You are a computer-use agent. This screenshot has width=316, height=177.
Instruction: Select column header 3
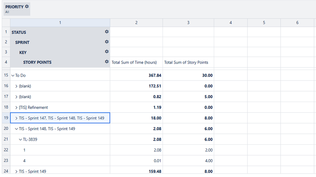[188, 22]
